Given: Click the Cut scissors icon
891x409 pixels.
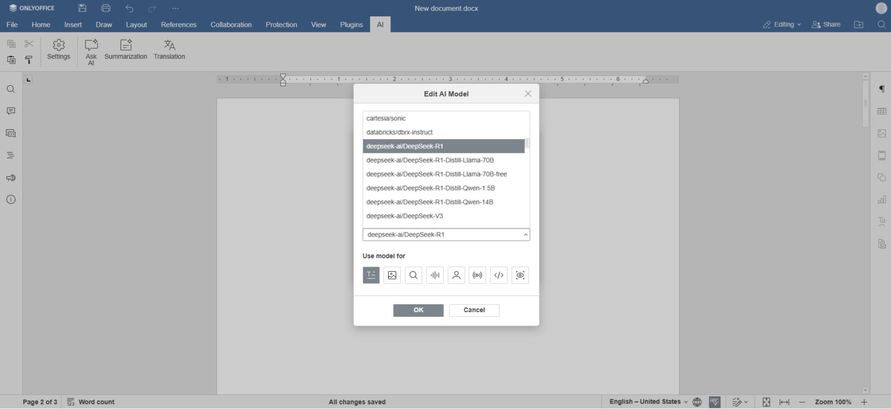Looking at the screenshot, I should tap(29, 43).
